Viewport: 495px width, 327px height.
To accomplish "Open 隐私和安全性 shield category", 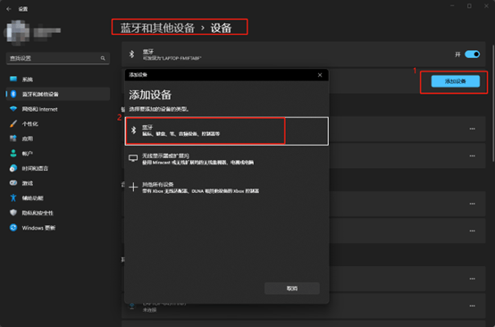I will pos(58,213).
